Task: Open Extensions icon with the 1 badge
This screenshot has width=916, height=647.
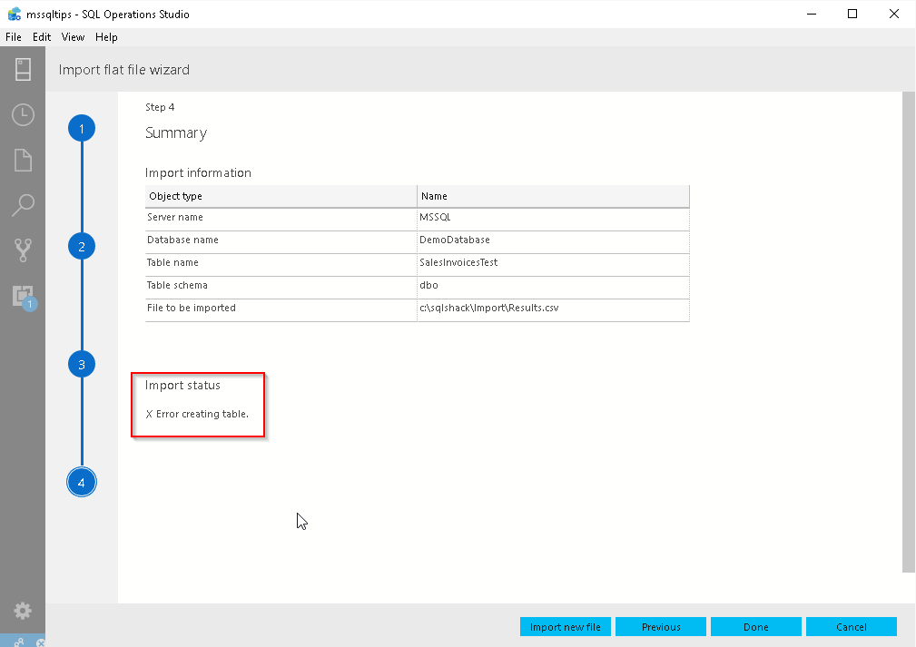Action: pyautogui.click(x=23, y=296)
